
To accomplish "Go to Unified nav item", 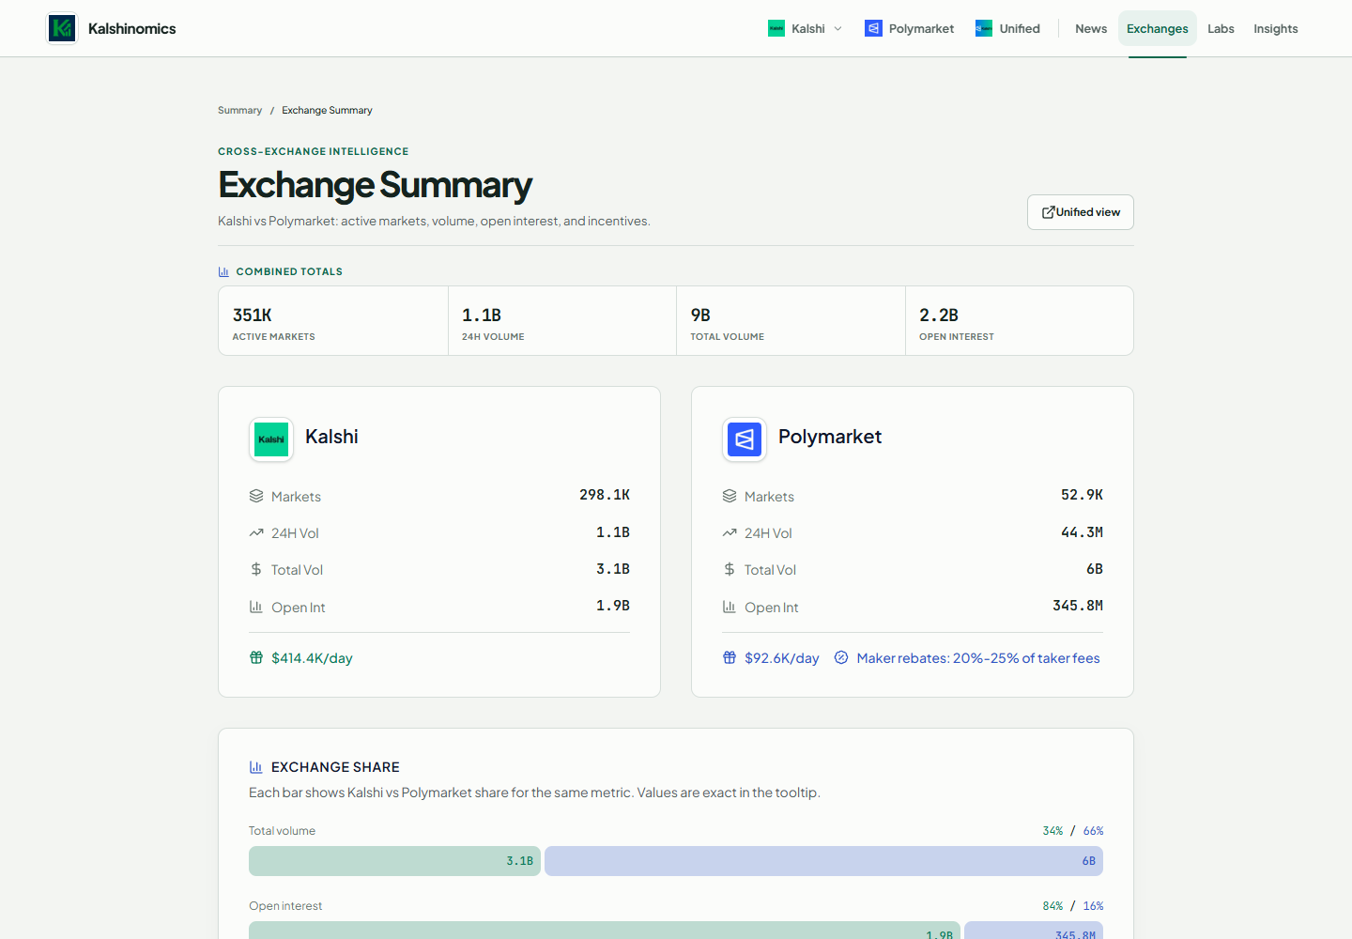I will coord(1007,28).
